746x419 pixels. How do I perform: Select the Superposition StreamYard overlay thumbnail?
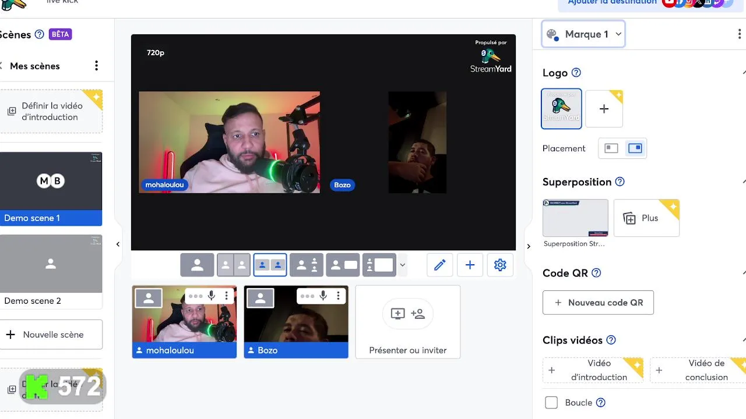pyautogui.click(x=575, y=218)
